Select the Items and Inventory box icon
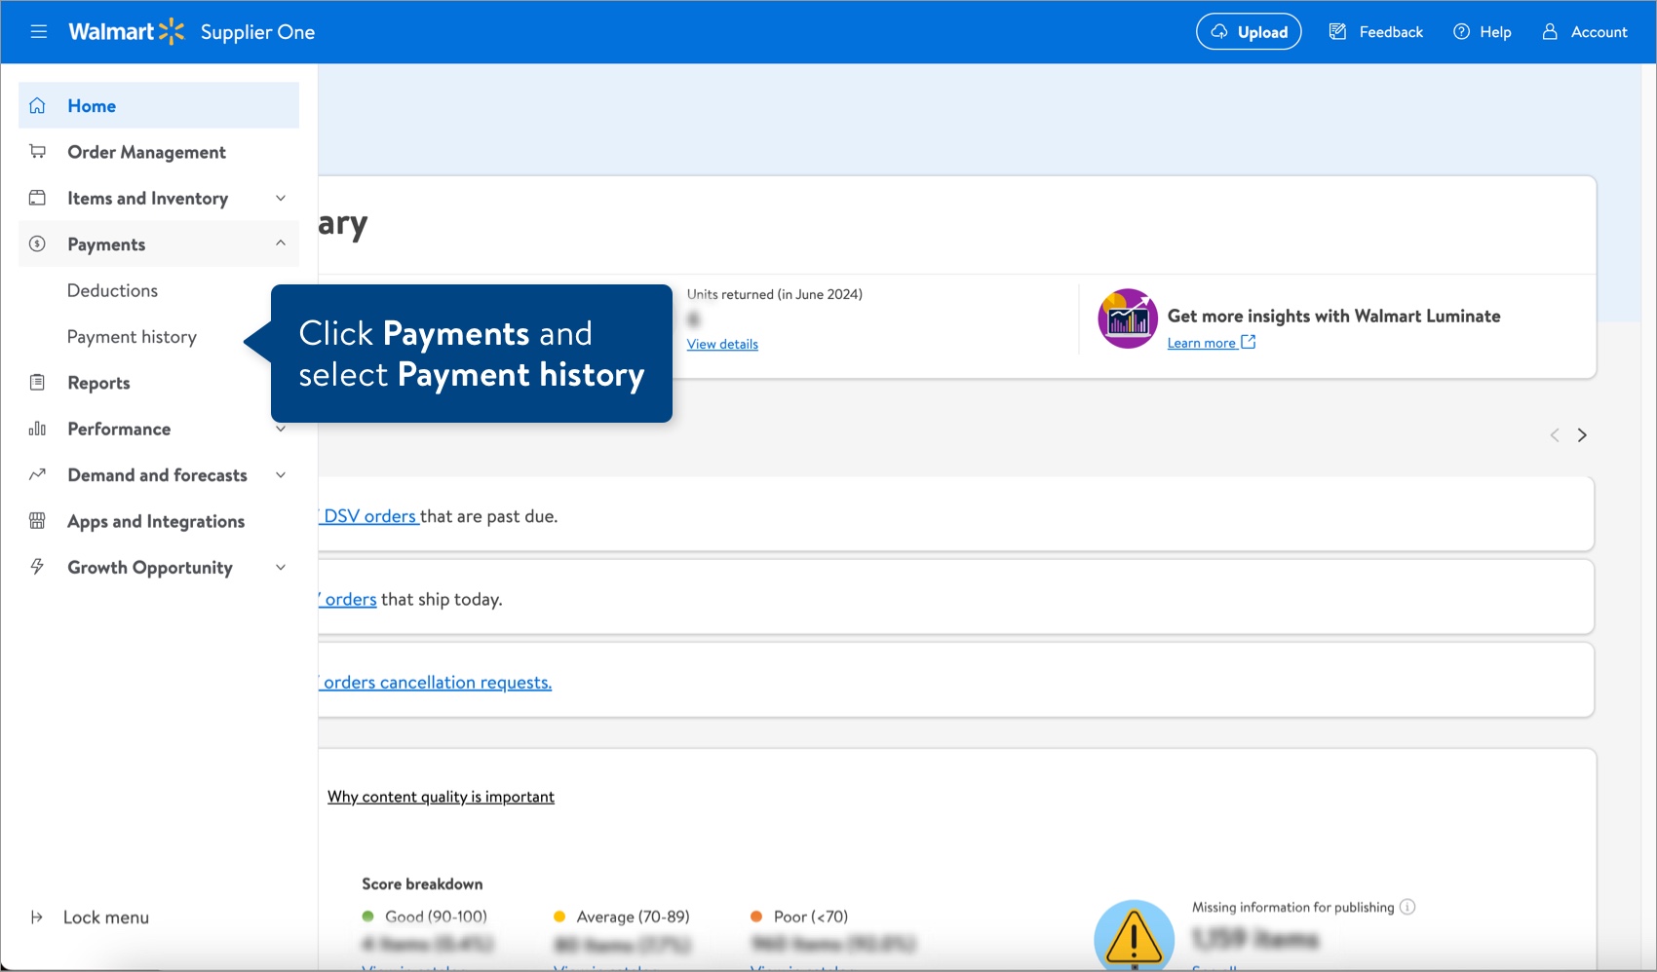The height and width of the screenshot is (972, 1657). 37,197
